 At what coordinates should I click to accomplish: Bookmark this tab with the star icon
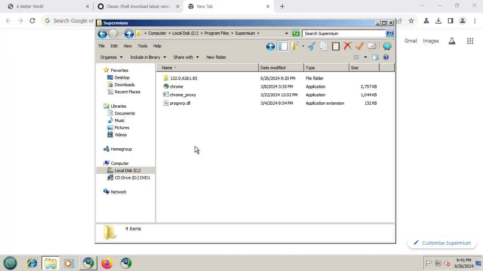pos(411,21)
